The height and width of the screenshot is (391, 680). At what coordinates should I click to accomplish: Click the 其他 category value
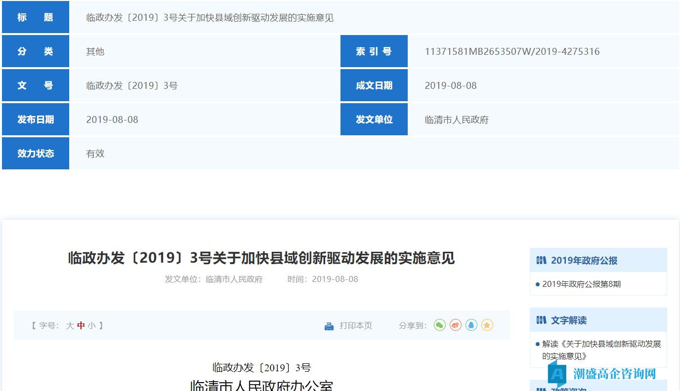[x=95, y=51]
